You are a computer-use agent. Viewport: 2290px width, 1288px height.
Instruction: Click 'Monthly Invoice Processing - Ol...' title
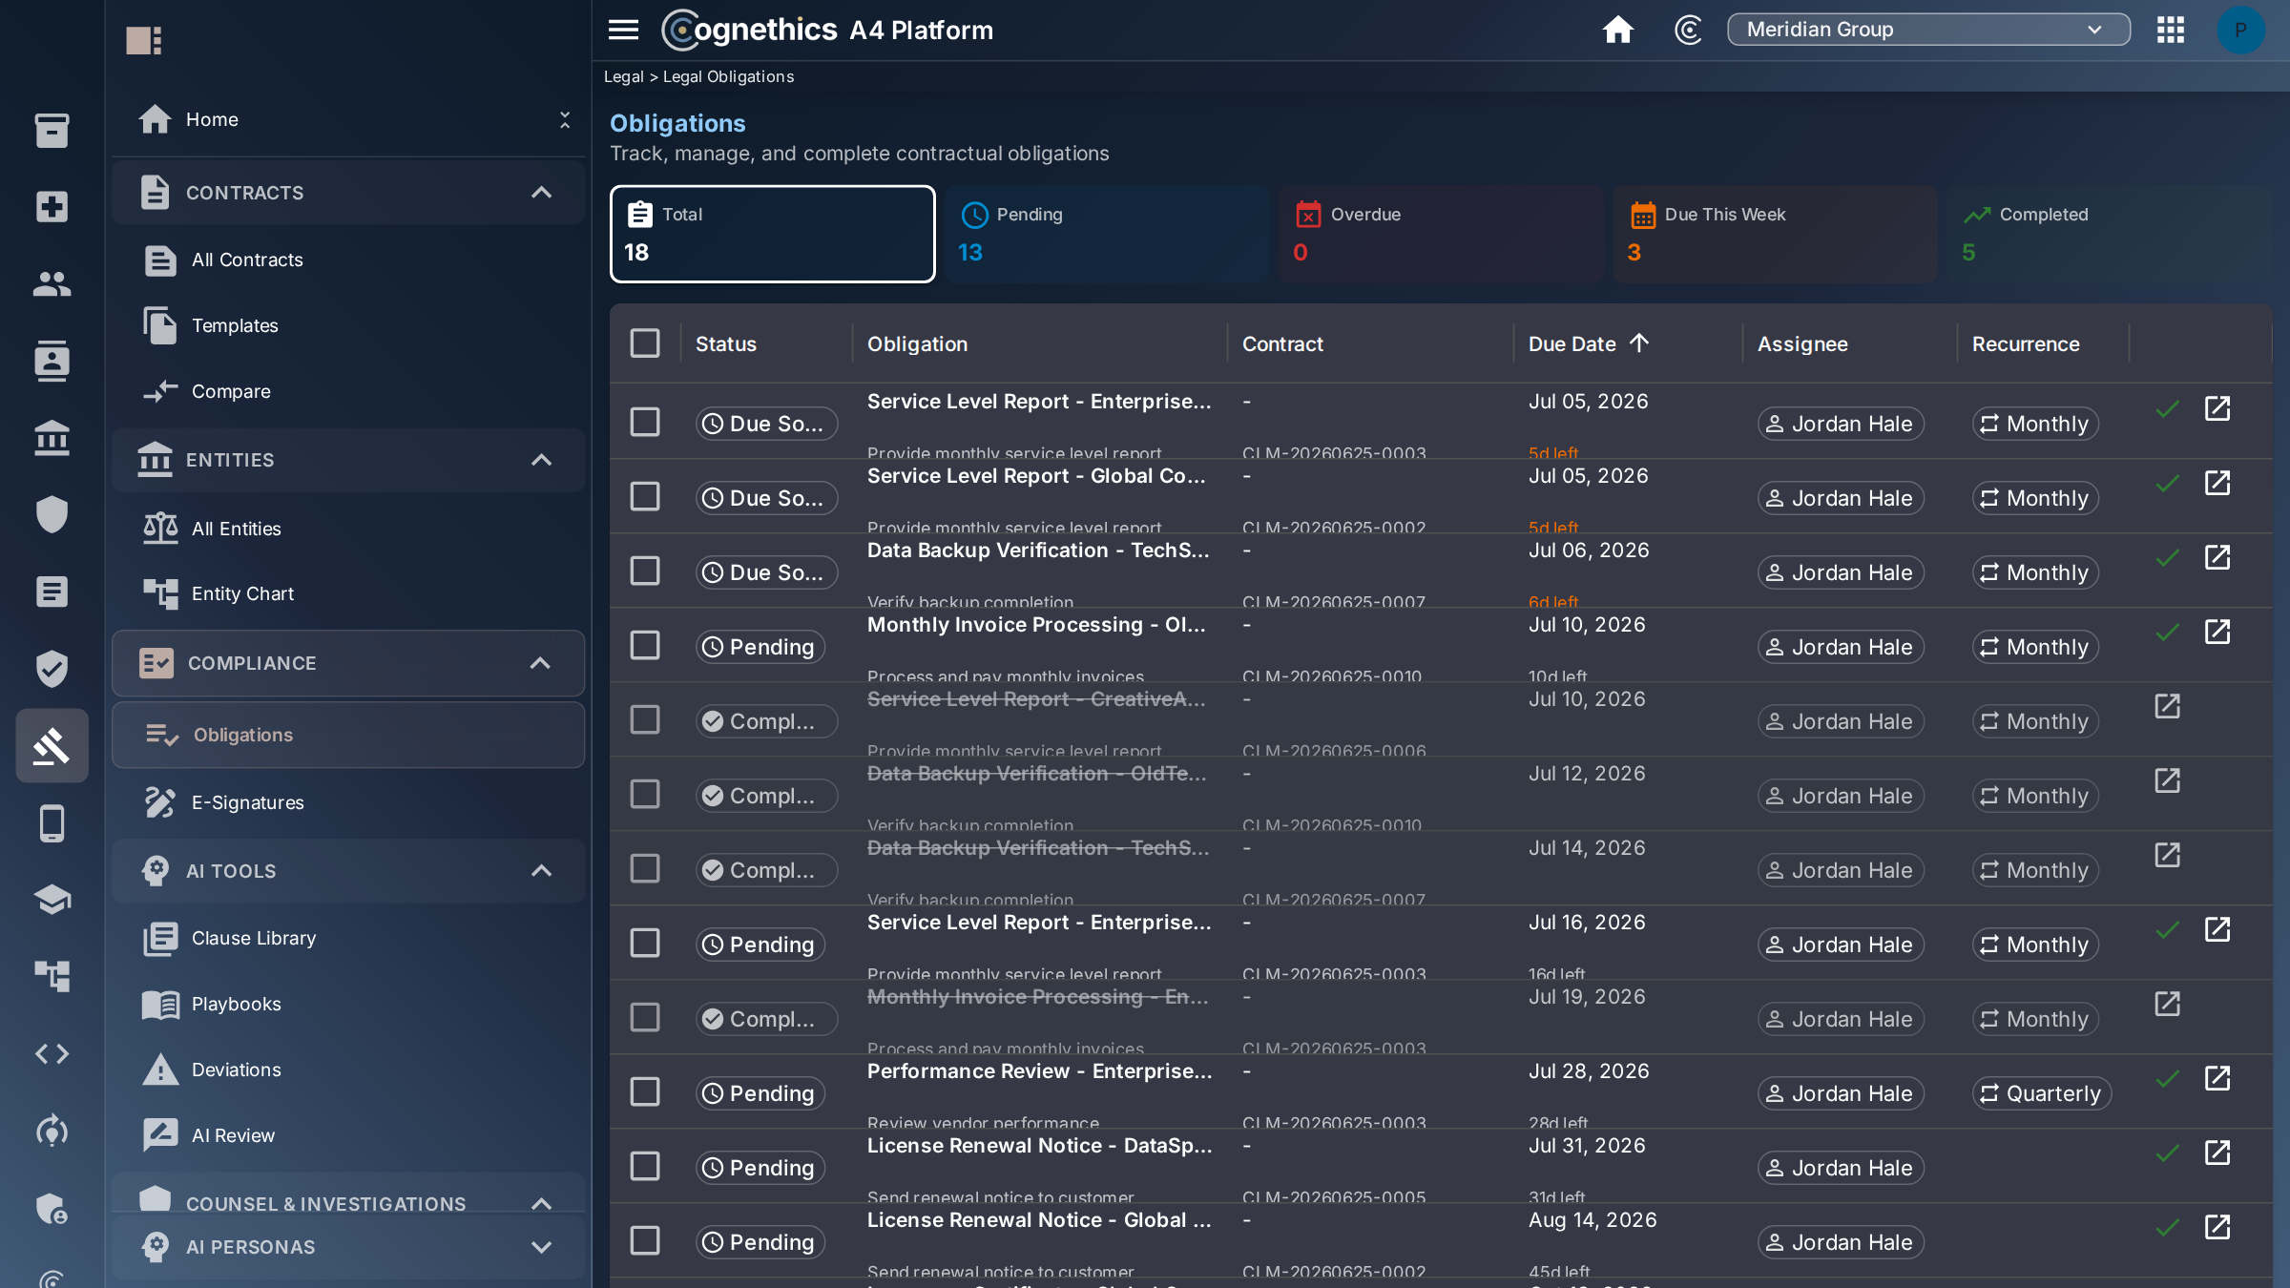1036,625
